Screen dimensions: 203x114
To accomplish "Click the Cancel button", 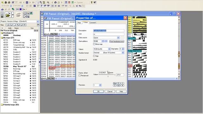I will point(110,92).
